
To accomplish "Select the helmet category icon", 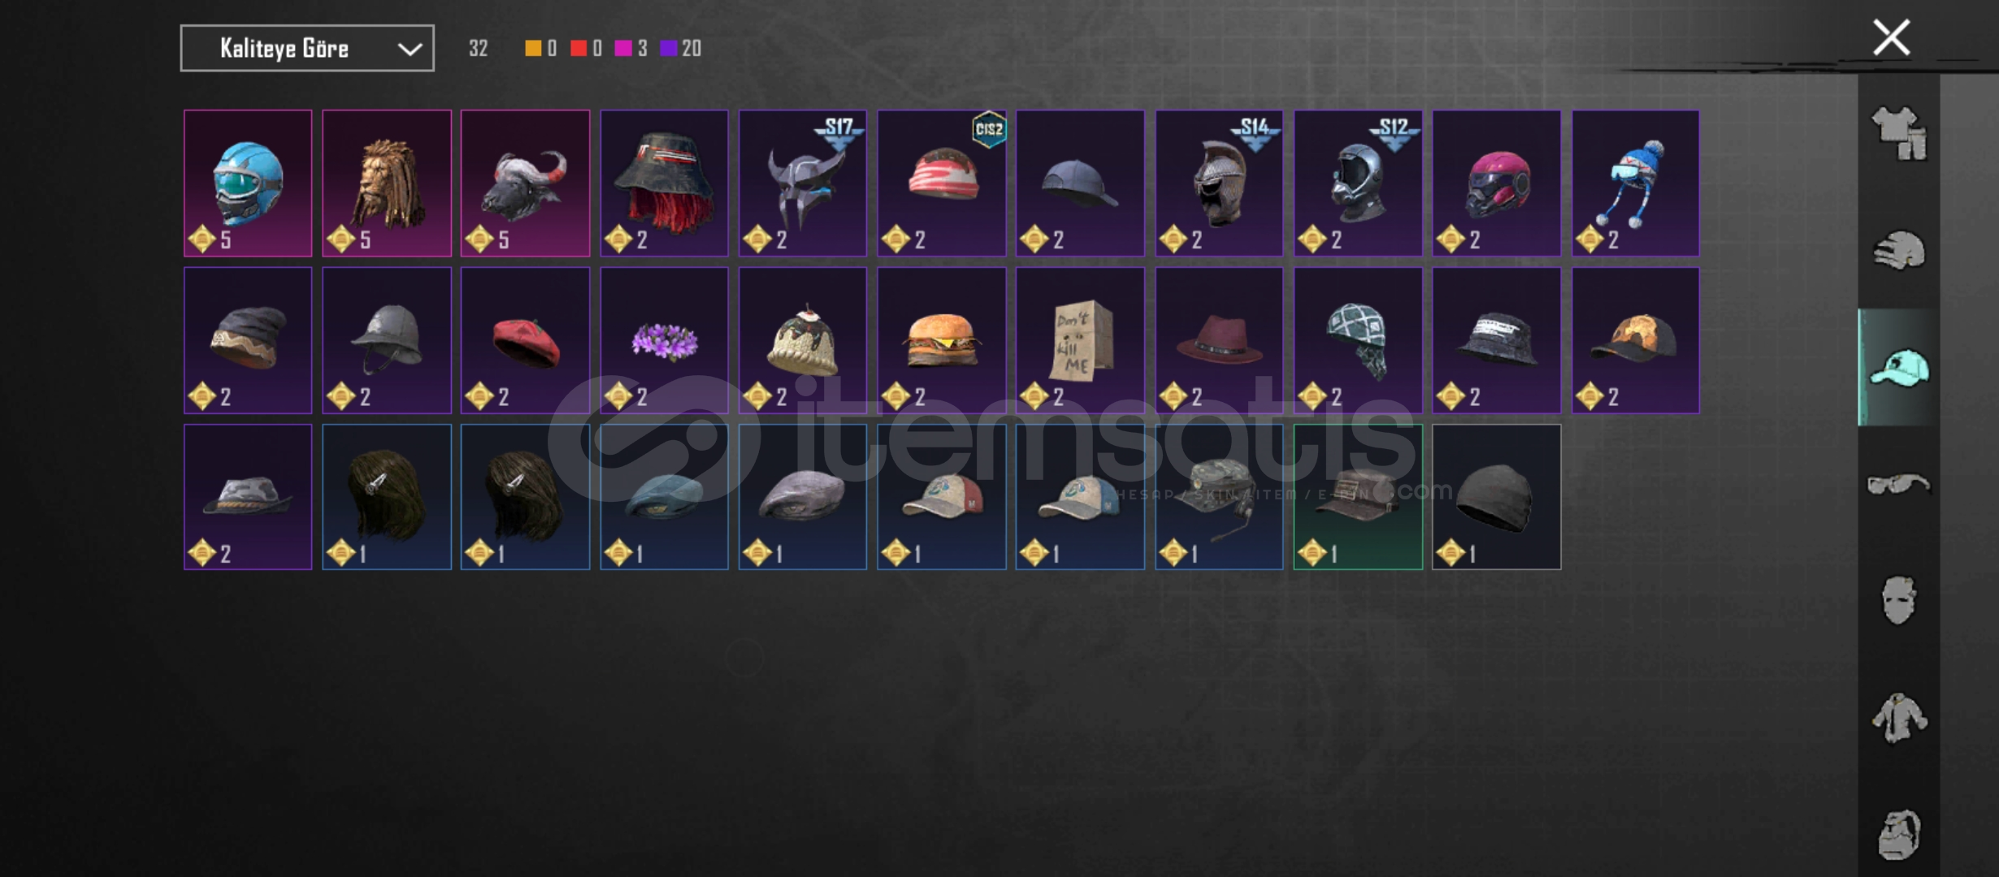I will [x=1899, y=251].
